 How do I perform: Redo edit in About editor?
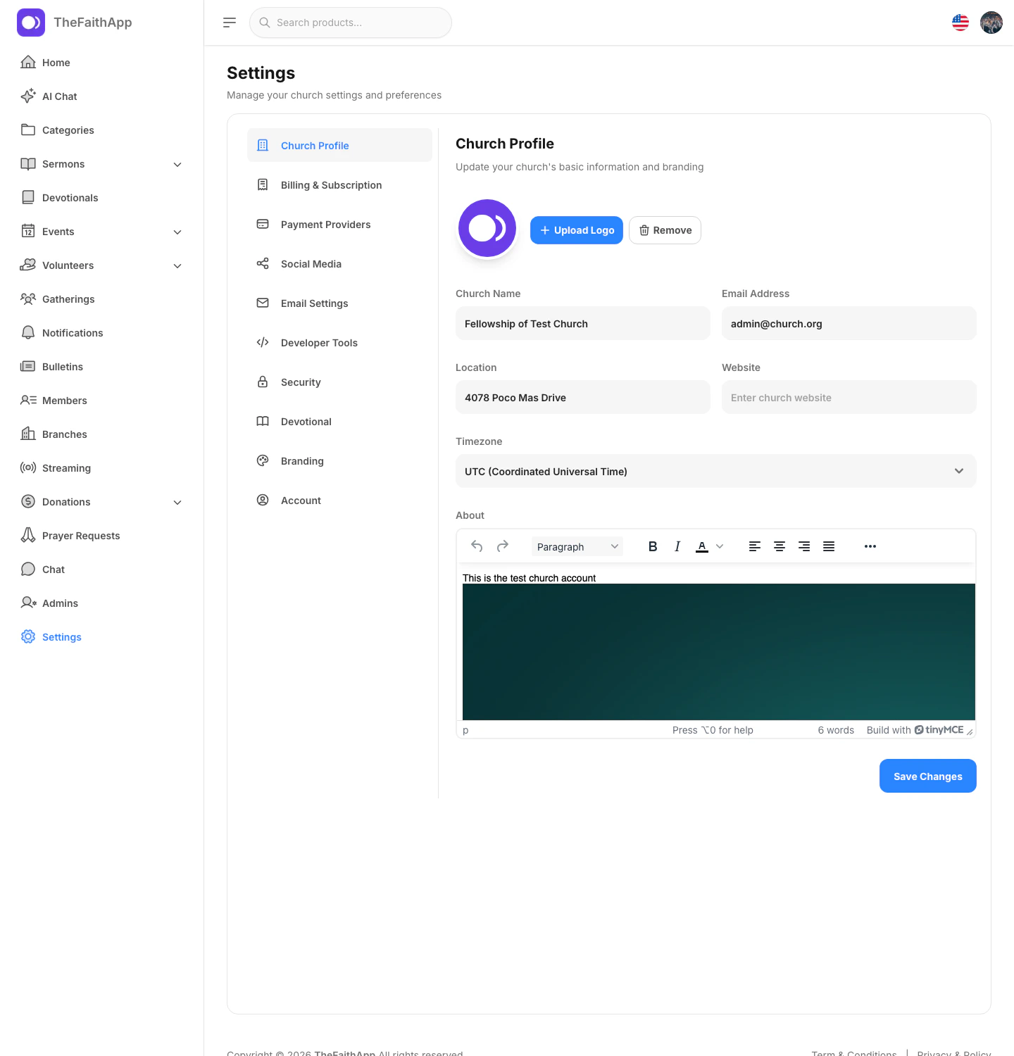click(503, 546)
